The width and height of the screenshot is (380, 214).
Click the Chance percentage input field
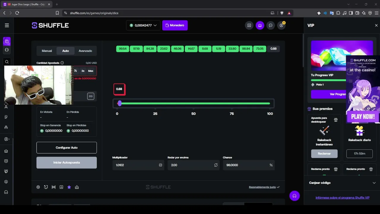[x=248, y=165]
